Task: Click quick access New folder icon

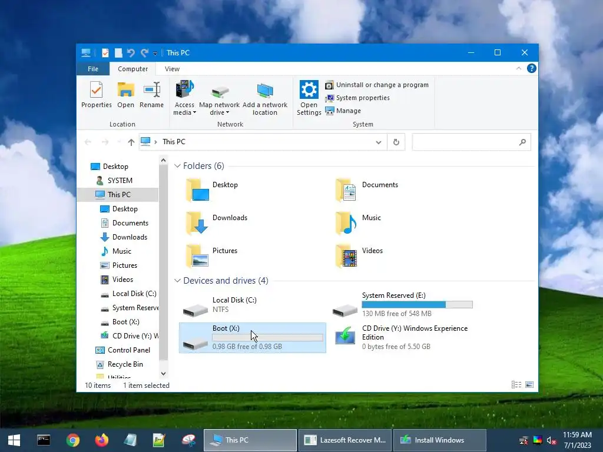Action: (118, 53)
